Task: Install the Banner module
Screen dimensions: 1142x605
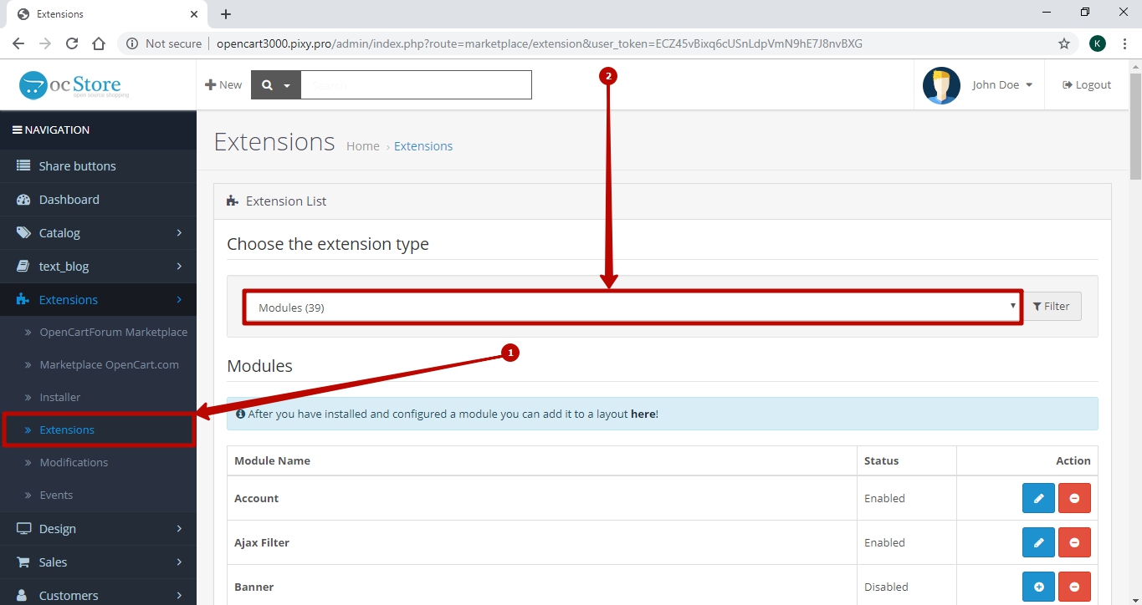Action: 1038,587
